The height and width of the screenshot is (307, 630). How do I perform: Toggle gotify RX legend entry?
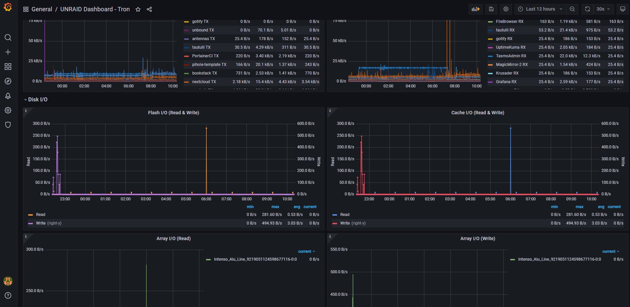pos(504,39)
